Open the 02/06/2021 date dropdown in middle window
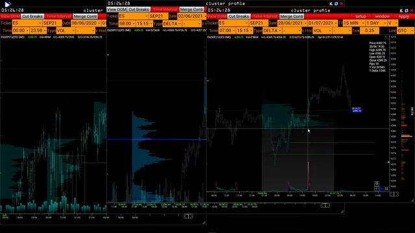Image resolution: width=415 pixels, height=233 pixels. coord(192,16)
